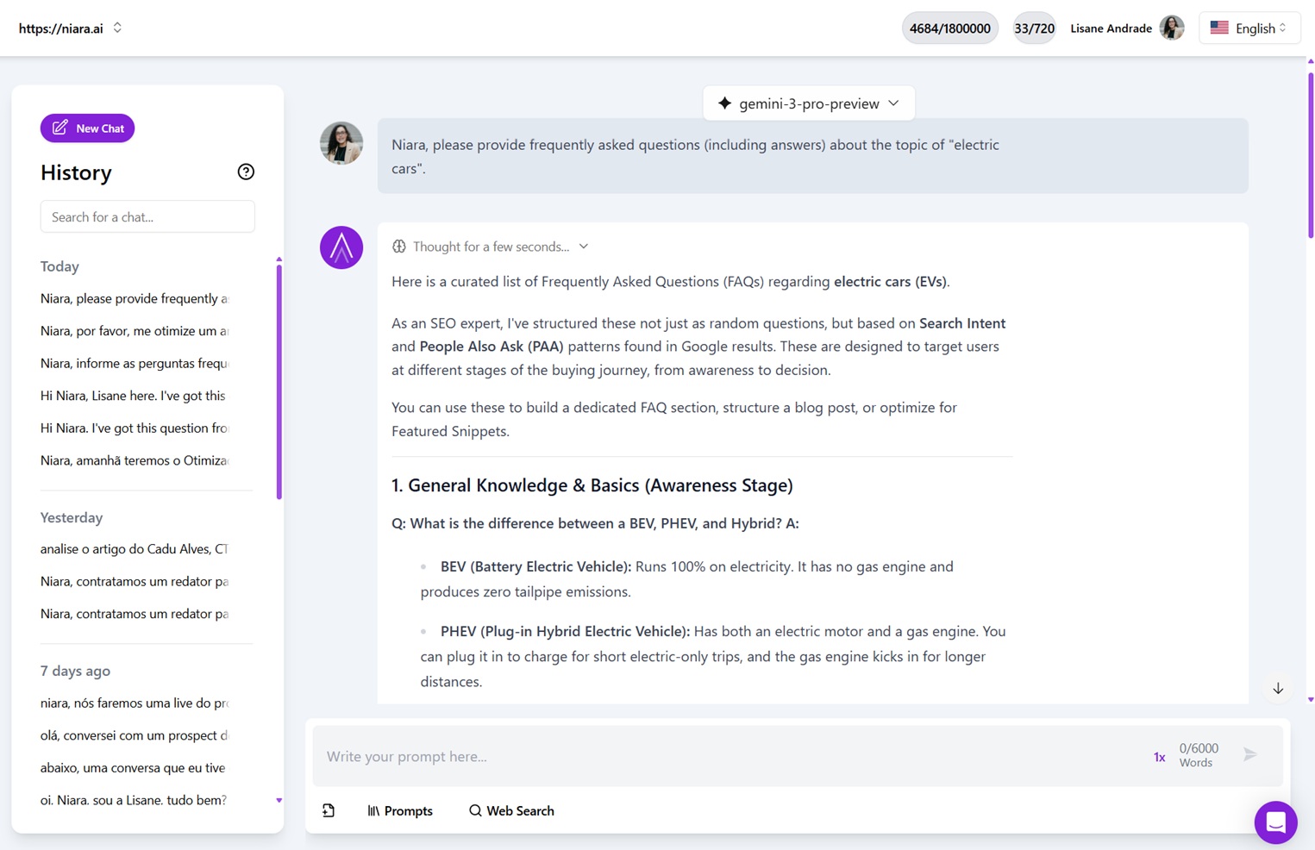Start a New Chat
The height and width of the screenshot is (850, 1315).
(87, 128)
